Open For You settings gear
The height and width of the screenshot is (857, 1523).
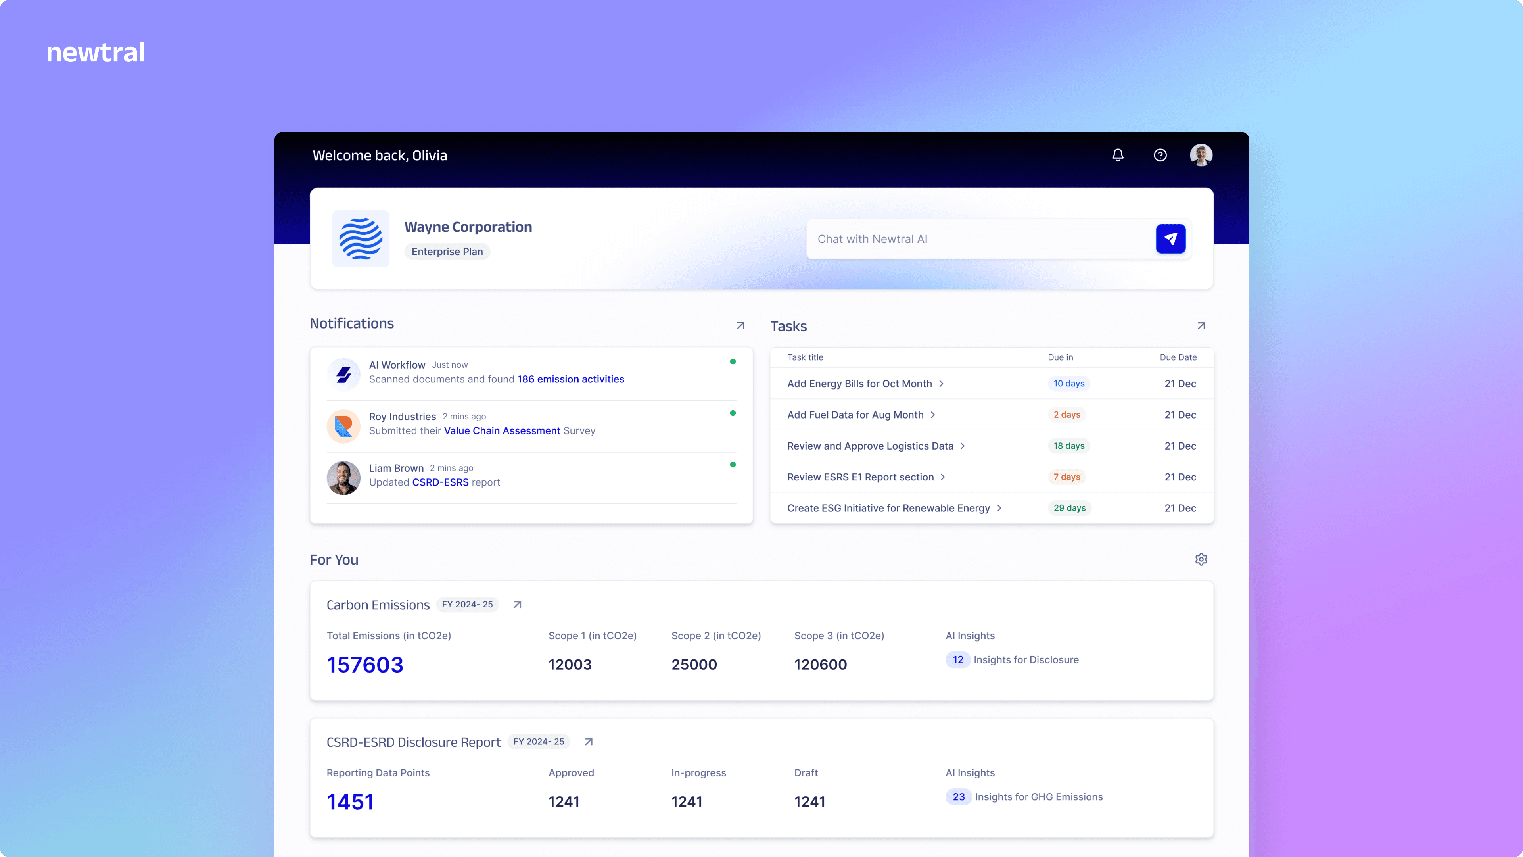click(x=1201, y=559)
